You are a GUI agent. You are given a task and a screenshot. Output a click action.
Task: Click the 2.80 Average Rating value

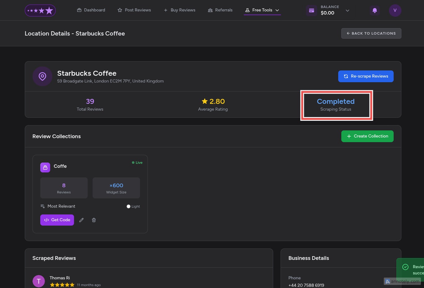click(217, 101)
